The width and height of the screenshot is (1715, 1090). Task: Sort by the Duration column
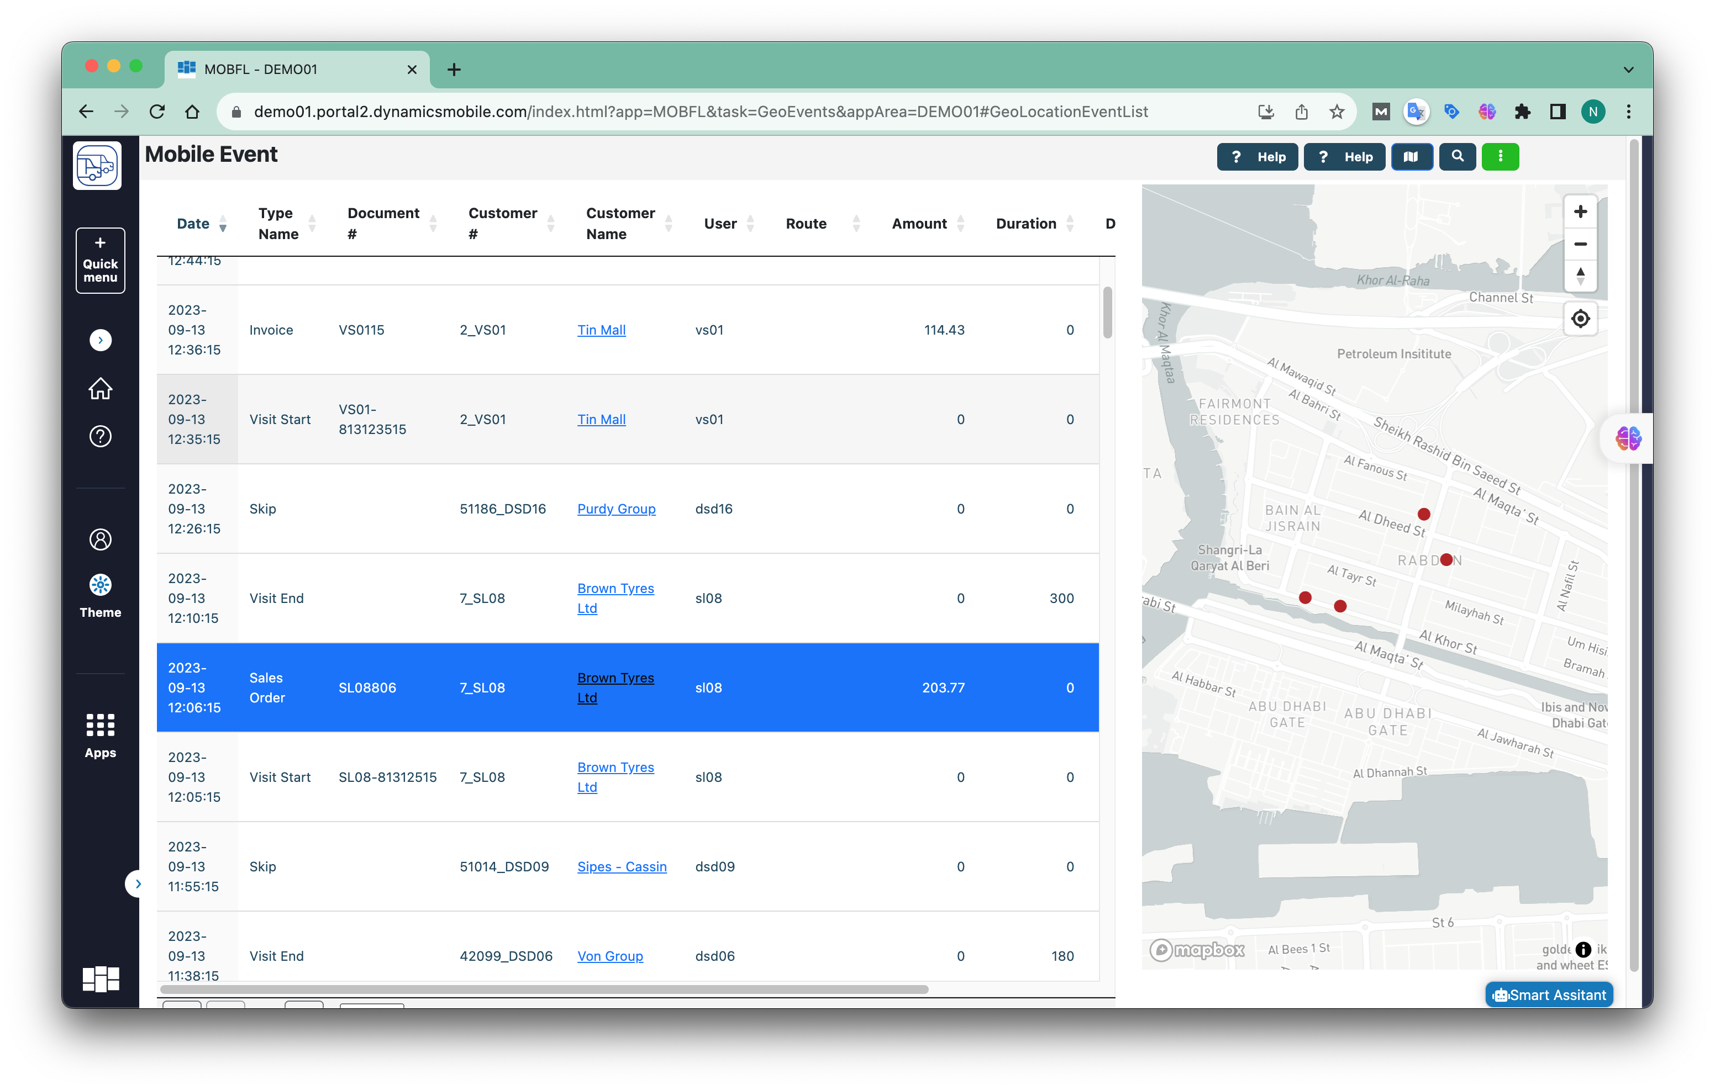(x=1034, y=224)
